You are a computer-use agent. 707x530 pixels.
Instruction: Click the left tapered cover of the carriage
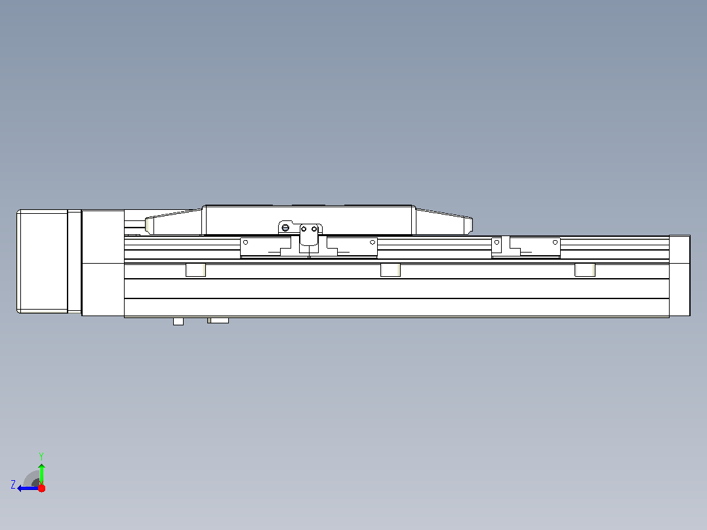(173, 223)
